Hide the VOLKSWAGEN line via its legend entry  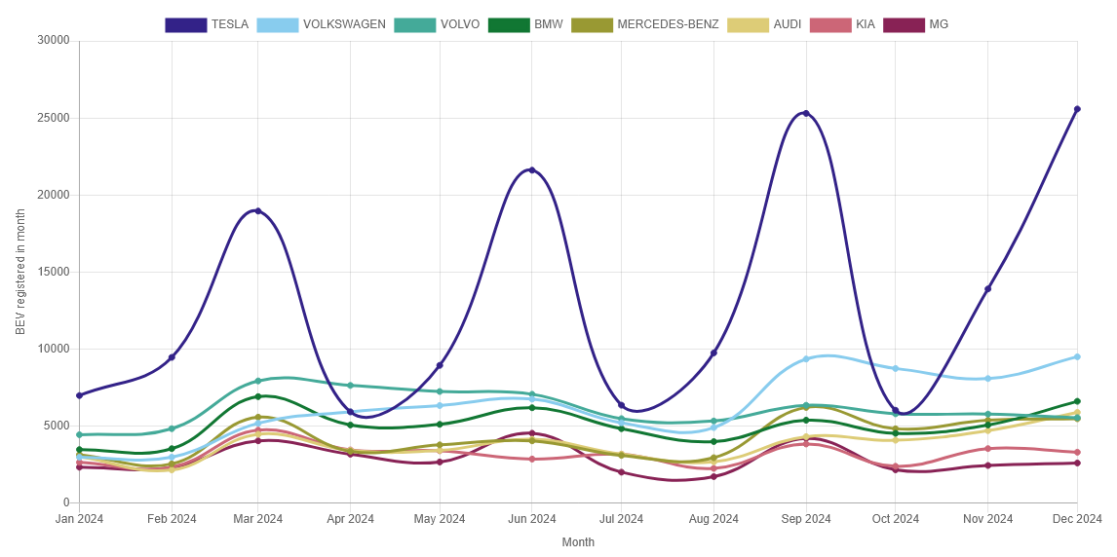click(x=321, y=24)
